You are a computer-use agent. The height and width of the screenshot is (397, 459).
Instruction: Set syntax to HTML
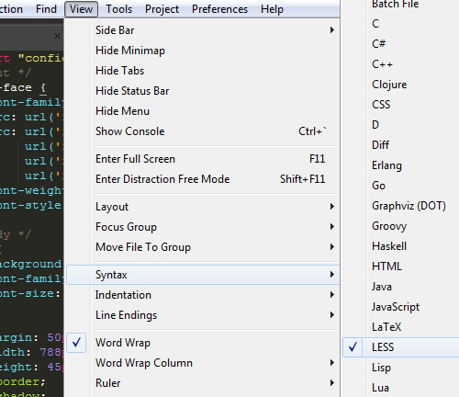point(401,267)
